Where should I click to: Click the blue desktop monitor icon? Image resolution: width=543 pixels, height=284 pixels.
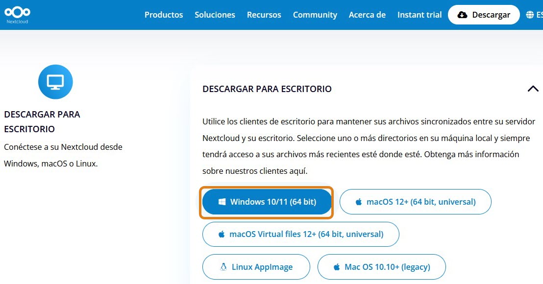coord(55,82)
